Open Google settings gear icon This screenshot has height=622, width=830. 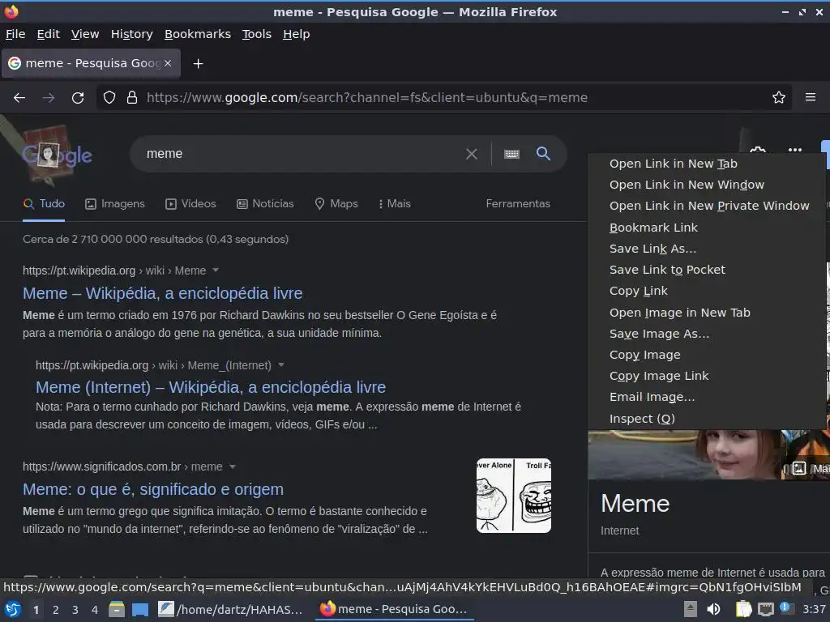[758, 150]
